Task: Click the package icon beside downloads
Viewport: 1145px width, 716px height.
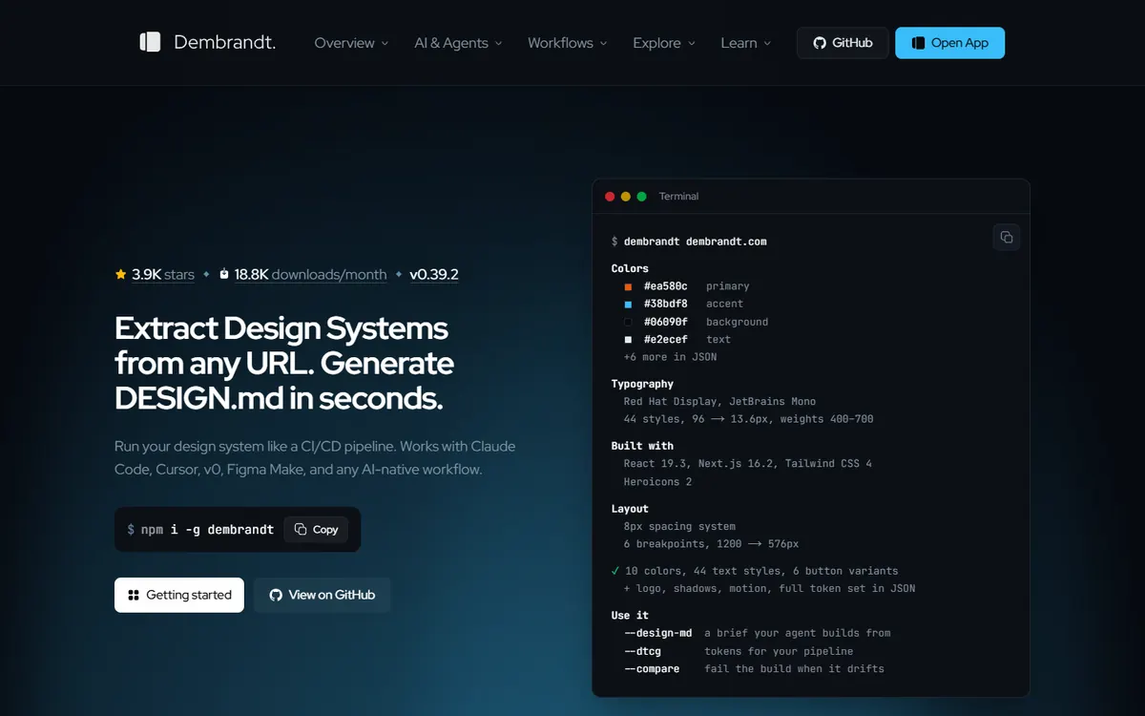Action: [x=224, y=274]
